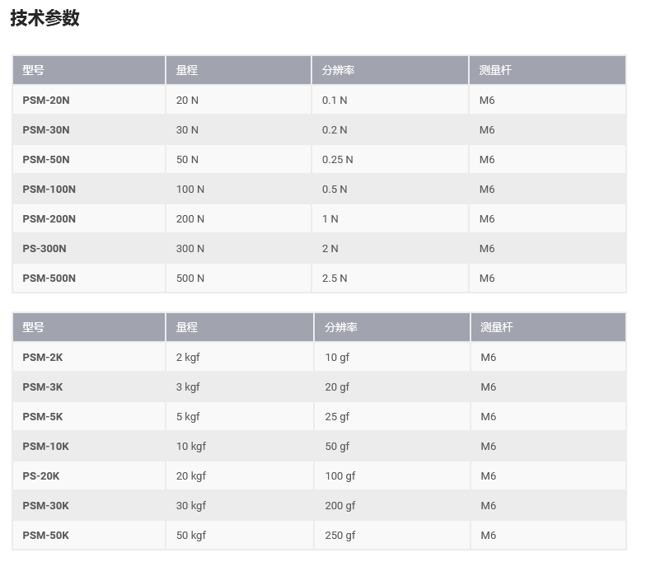Click the 30 kgf range value
Screen dimensions: 646x562
(191, 506)
